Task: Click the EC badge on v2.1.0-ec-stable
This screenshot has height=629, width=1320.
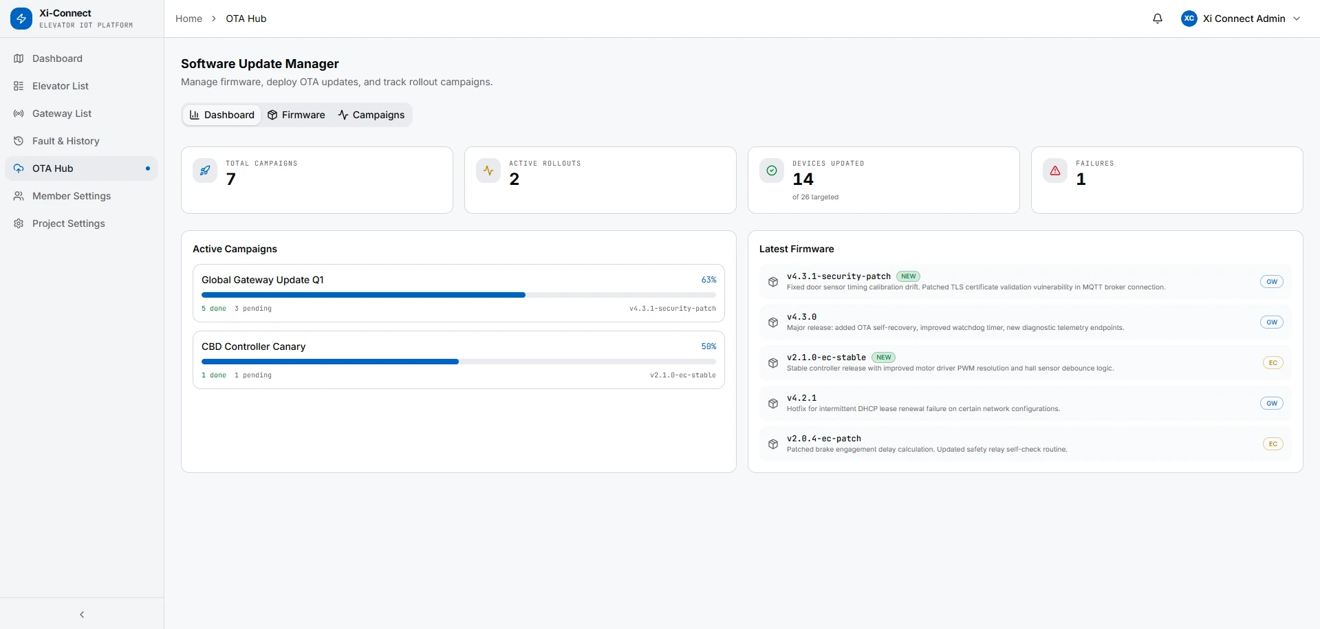Action: pos(1273,363)
